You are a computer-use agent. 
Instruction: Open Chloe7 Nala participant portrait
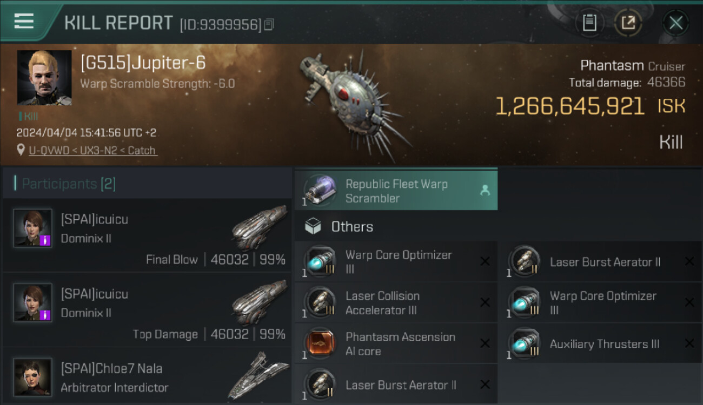tap(33, 377)
